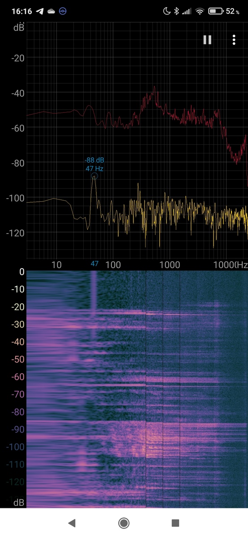248x538 pixels.
Task: Tap the peak marker circle at 47 Hz
Action: pyautogui.click(x=94, y=176)
